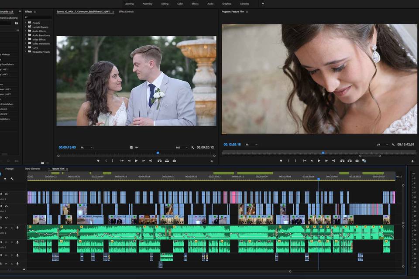Click the Source monitor blue playhead
This screenshot has width=419, height=279.
click(158, 153)
